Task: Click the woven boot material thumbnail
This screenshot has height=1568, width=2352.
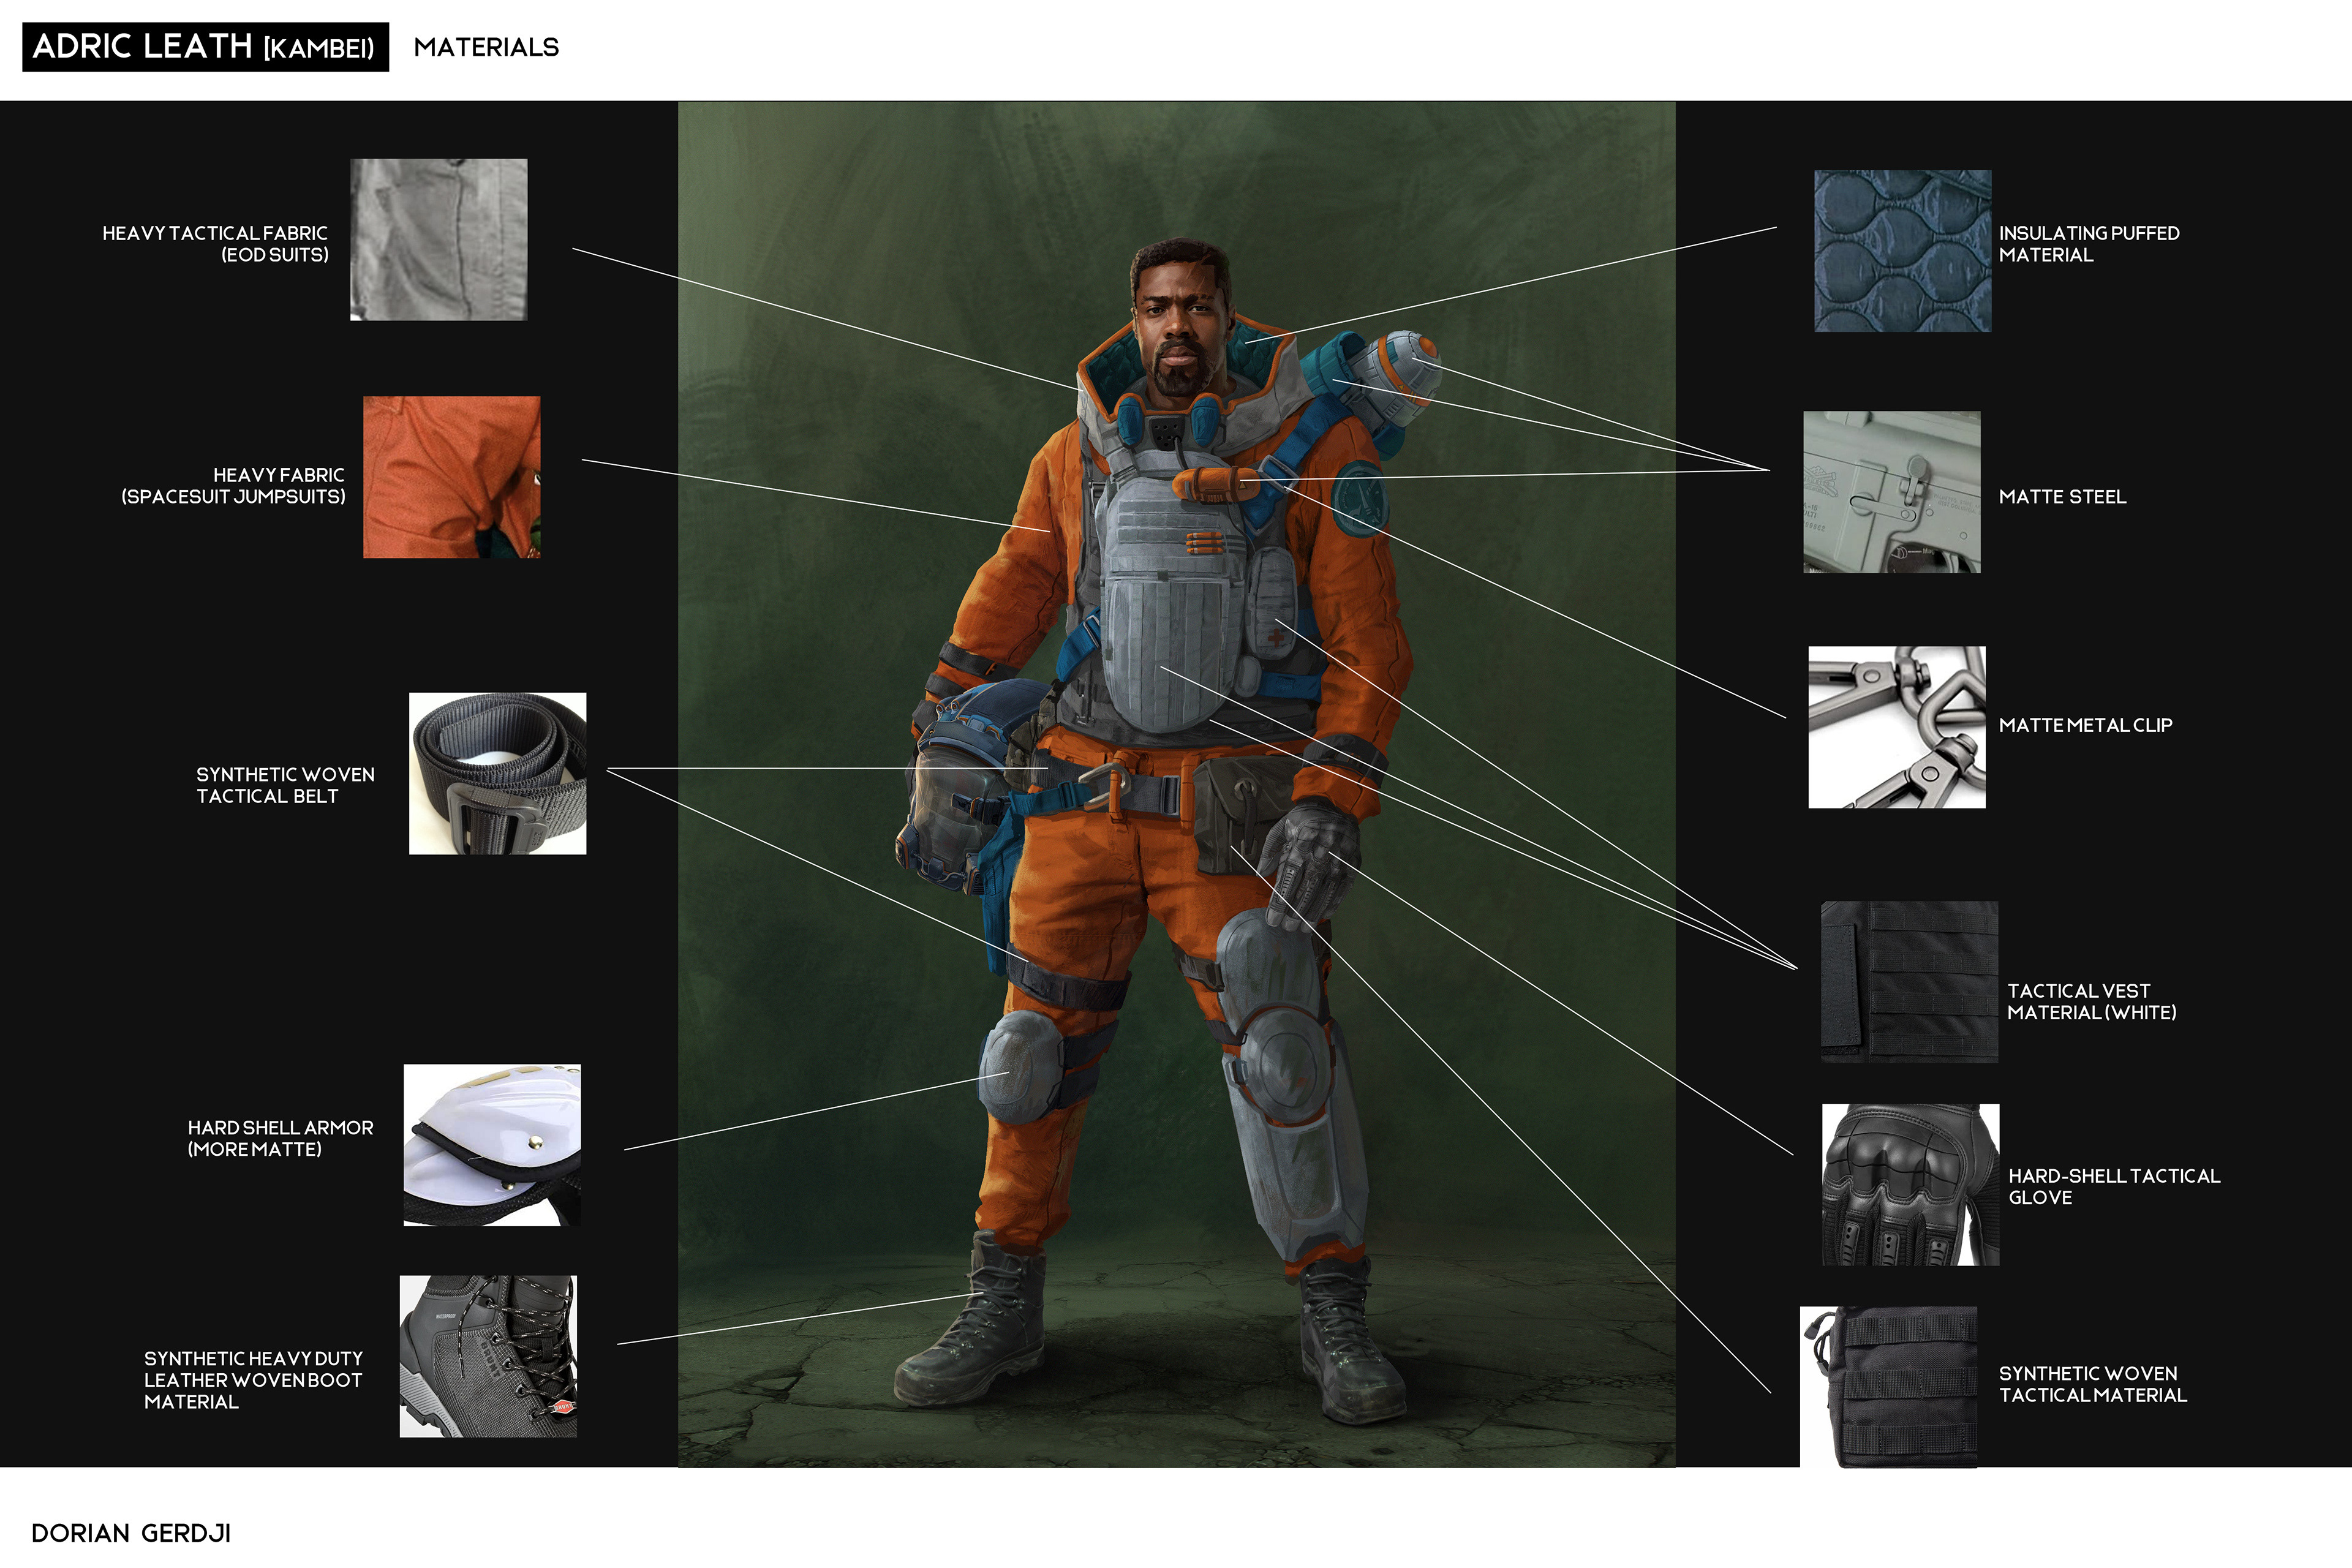Action: click(488, 1356)
